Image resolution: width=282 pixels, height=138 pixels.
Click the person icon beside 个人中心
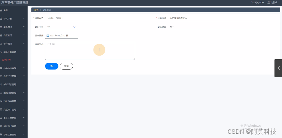pyautogui.click(x=1, y=19)
